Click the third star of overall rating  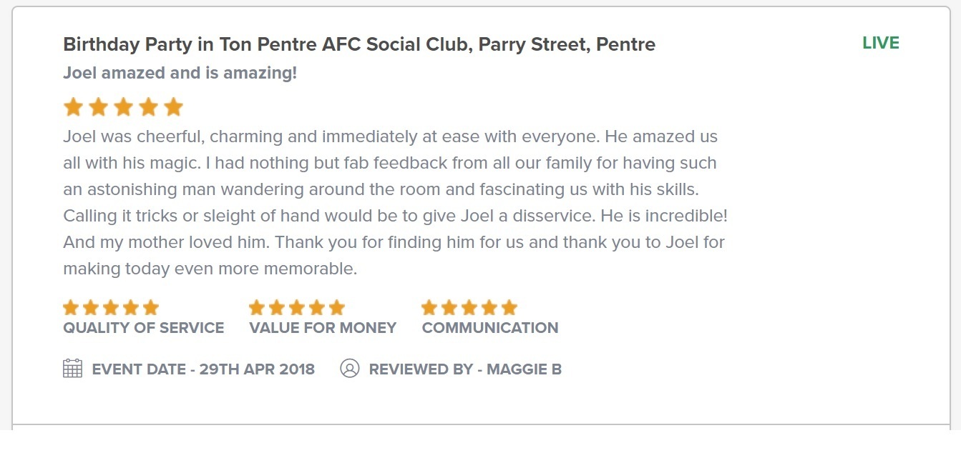(x=124, y=108)
